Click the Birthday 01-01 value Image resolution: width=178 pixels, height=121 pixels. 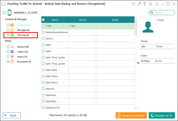click(158, 61)
